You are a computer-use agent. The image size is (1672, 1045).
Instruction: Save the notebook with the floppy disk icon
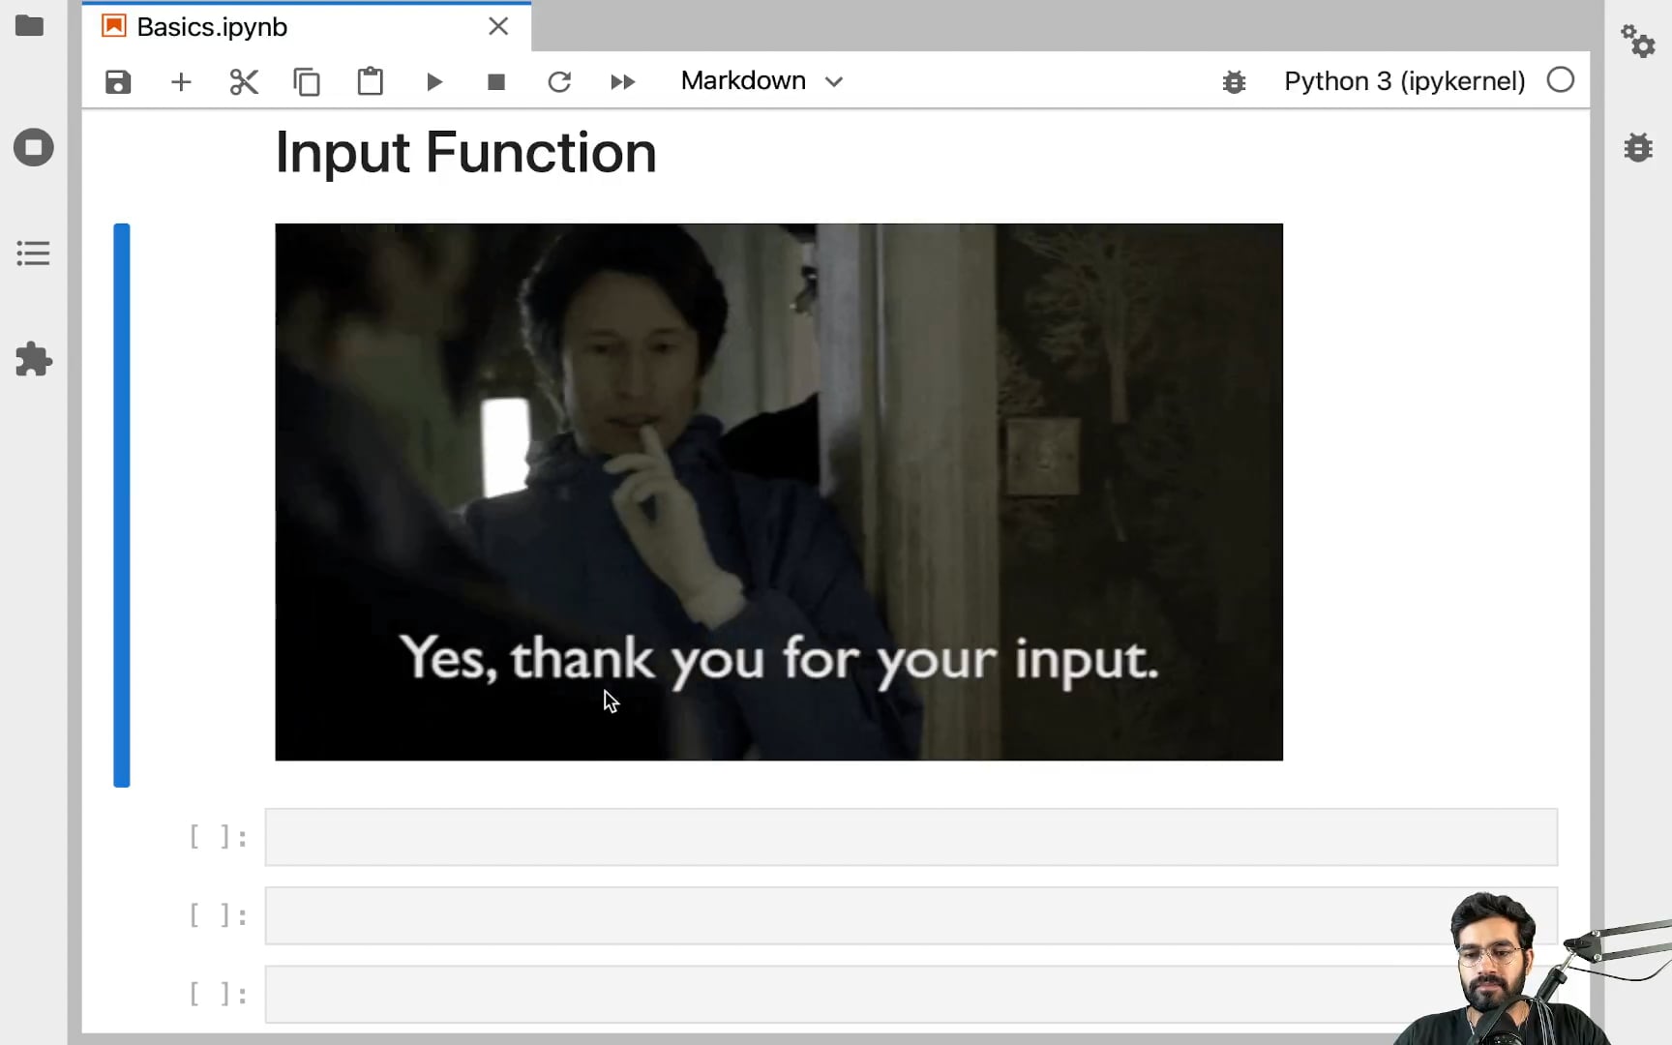[x=118, y=82]
